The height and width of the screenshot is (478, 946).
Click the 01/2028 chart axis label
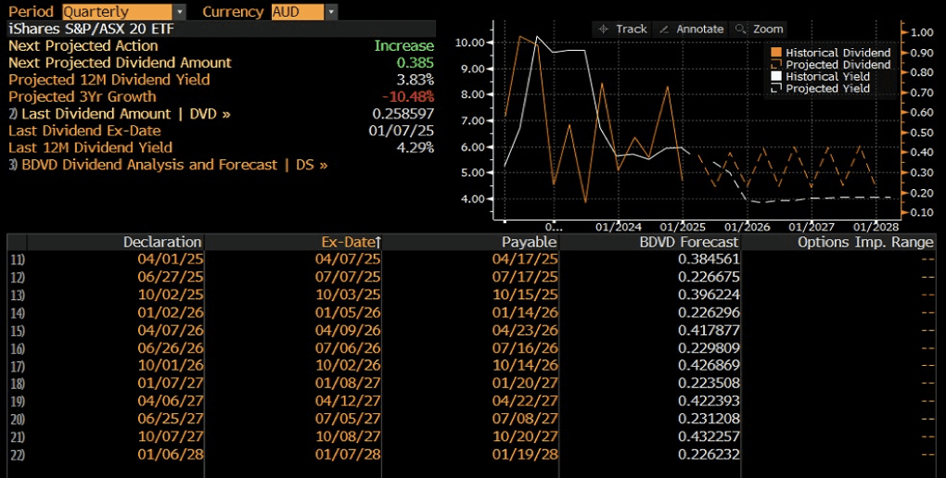coord(876,227)
